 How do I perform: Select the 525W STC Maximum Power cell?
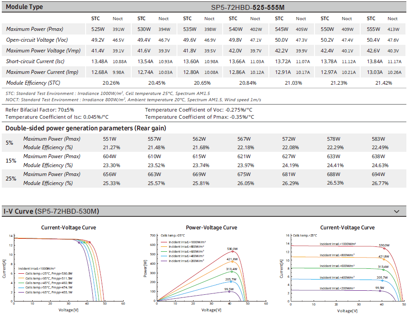97,29
